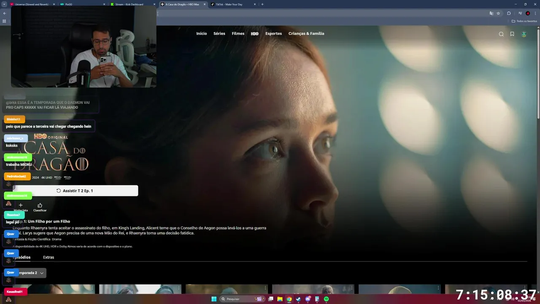Click the Kauasilva01 chat username
The width and height of the screenshot is (540, 304).
point(15,292)
